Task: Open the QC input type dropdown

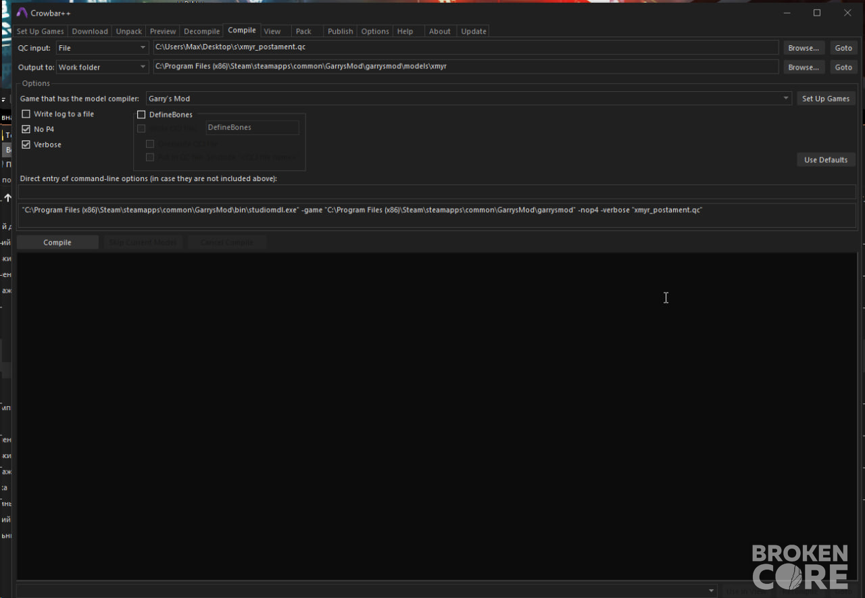Action: click(102, 48)
